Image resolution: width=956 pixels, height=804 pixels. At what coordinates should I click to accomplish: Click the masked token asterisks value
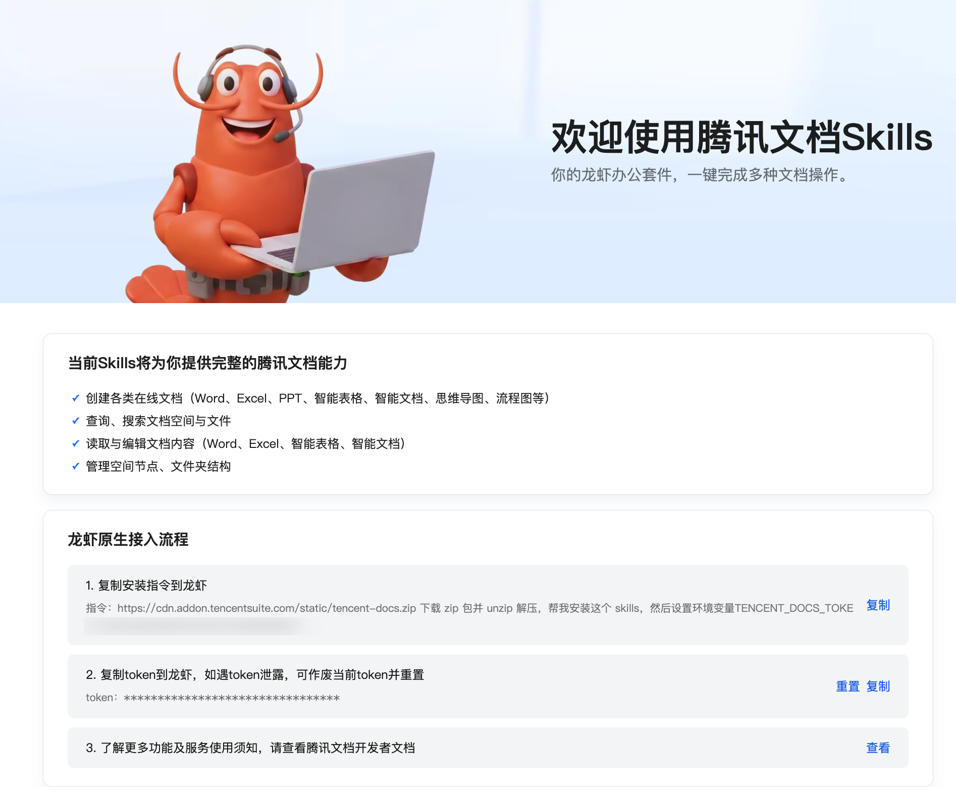click(x=232, y=698)
